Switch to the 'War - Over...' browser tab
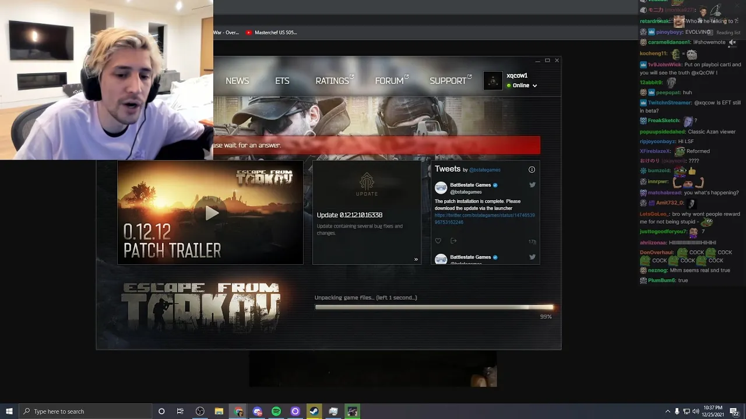The image size is (746, 419). [226, 33]
